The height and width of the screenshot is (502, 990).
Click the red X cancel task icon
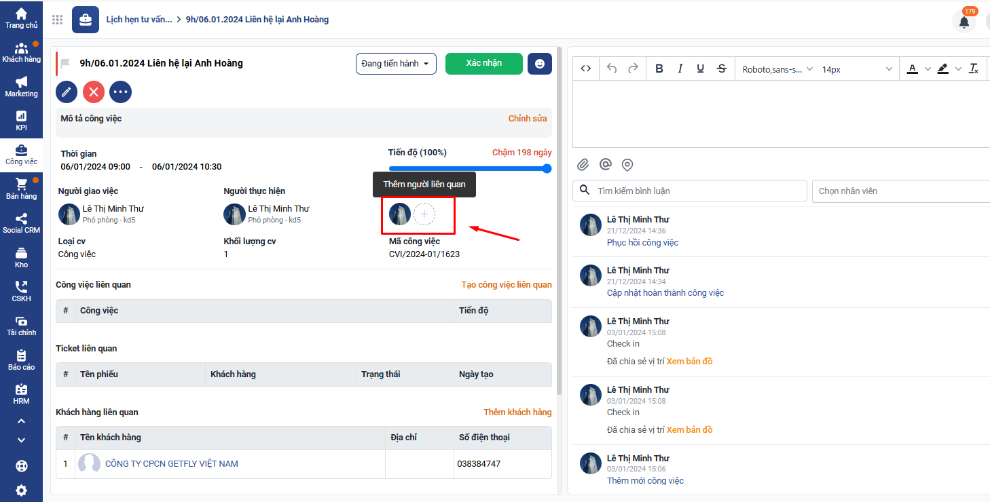click(x=94, y=92)
